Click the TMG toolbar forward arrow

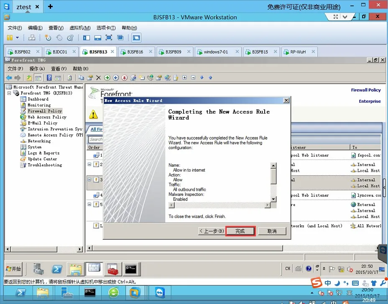click(x=18, y=78)
